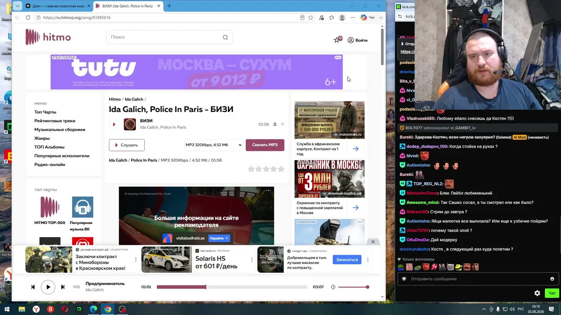Click the address bar URL
The image size is (561, 315).
pyautogui.click(x=77, y=17)
